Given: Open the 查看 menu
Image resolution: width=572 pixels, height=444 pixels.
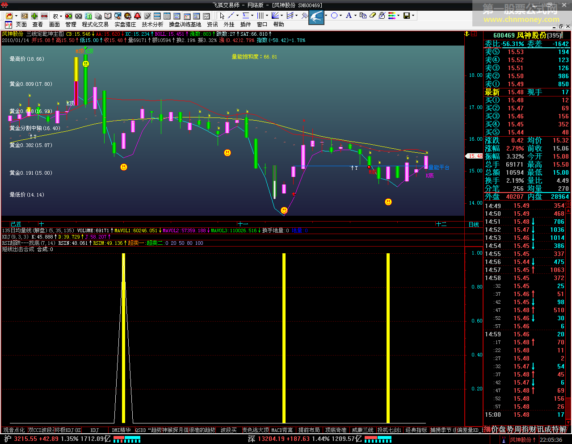Looking at the screenshot, I should [38, 25].
